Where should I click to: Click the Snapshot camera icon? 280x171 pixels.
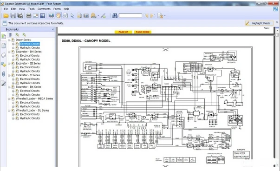(x=86, y=16)
